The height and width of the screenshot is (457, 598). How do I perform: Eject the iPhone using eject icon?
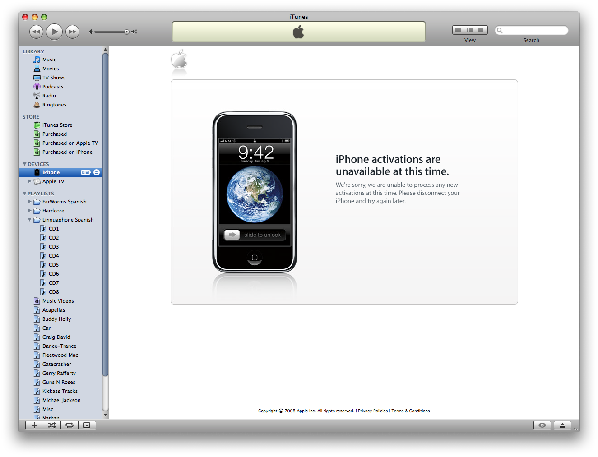(97, 172)
